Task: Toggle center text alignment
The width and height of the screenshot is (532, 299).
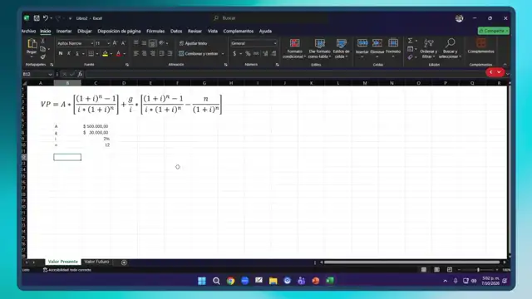Action: 144,53
